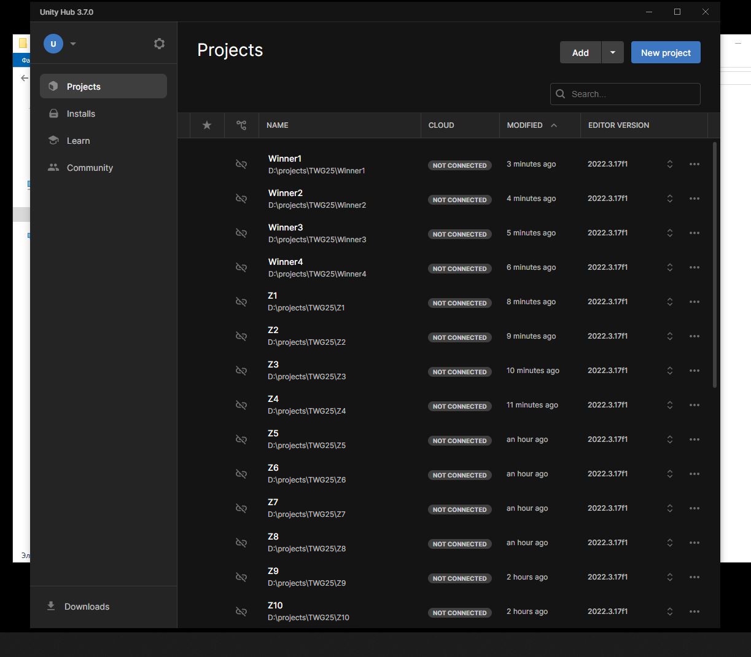
Task: Open the three-dot menu for Z4
Action: (x=695, y=405)
